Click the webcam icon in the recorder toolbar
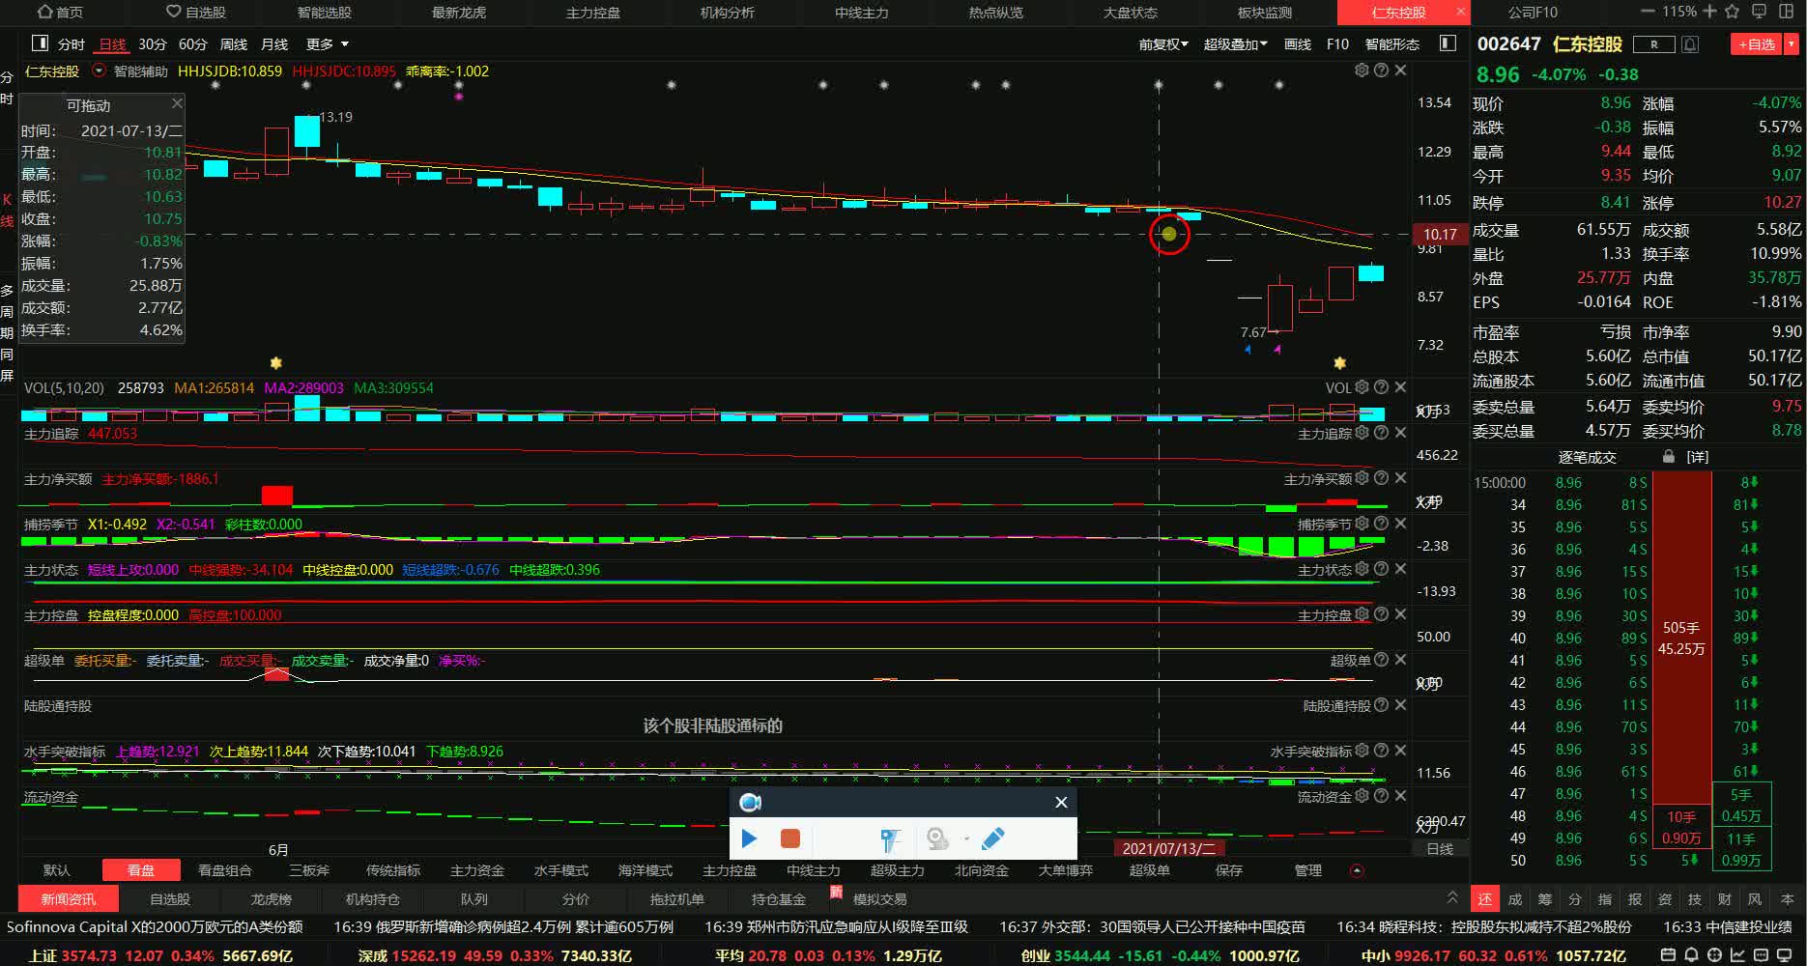The height and width of the screenshot is (966, 1807). pyautogui.click(x=936, y=838)
